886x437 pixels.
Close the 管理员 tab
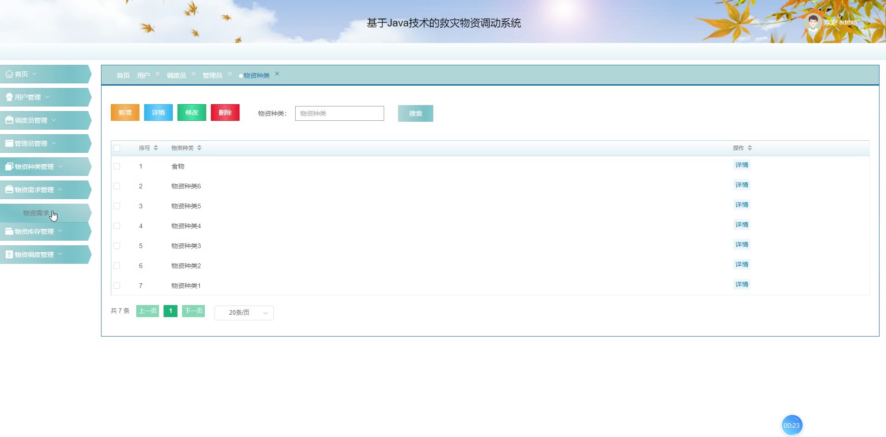[x=230, y=74]
